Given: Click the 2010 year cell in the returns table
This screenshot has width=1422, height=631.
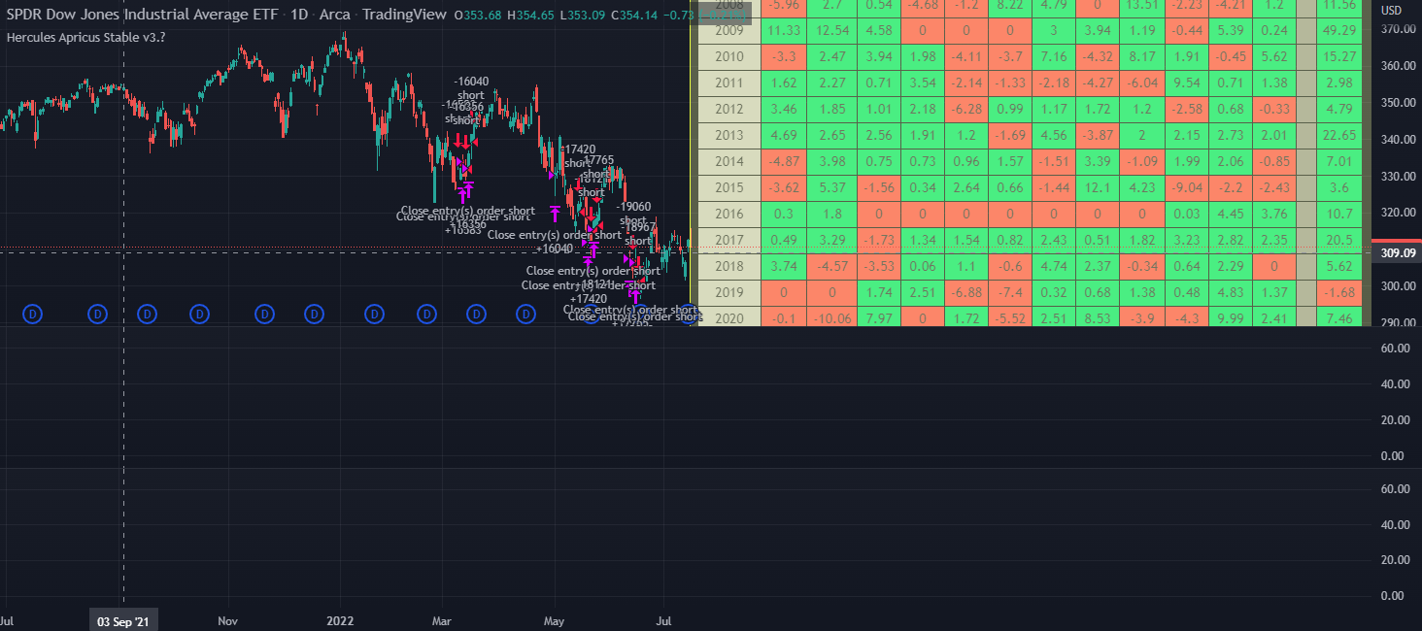Looking at the screenshot, I should tap(728, 56).
